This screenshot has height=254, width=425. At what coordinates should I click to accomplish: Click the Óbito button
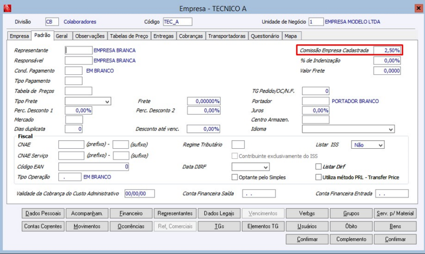tap(351, 226)
